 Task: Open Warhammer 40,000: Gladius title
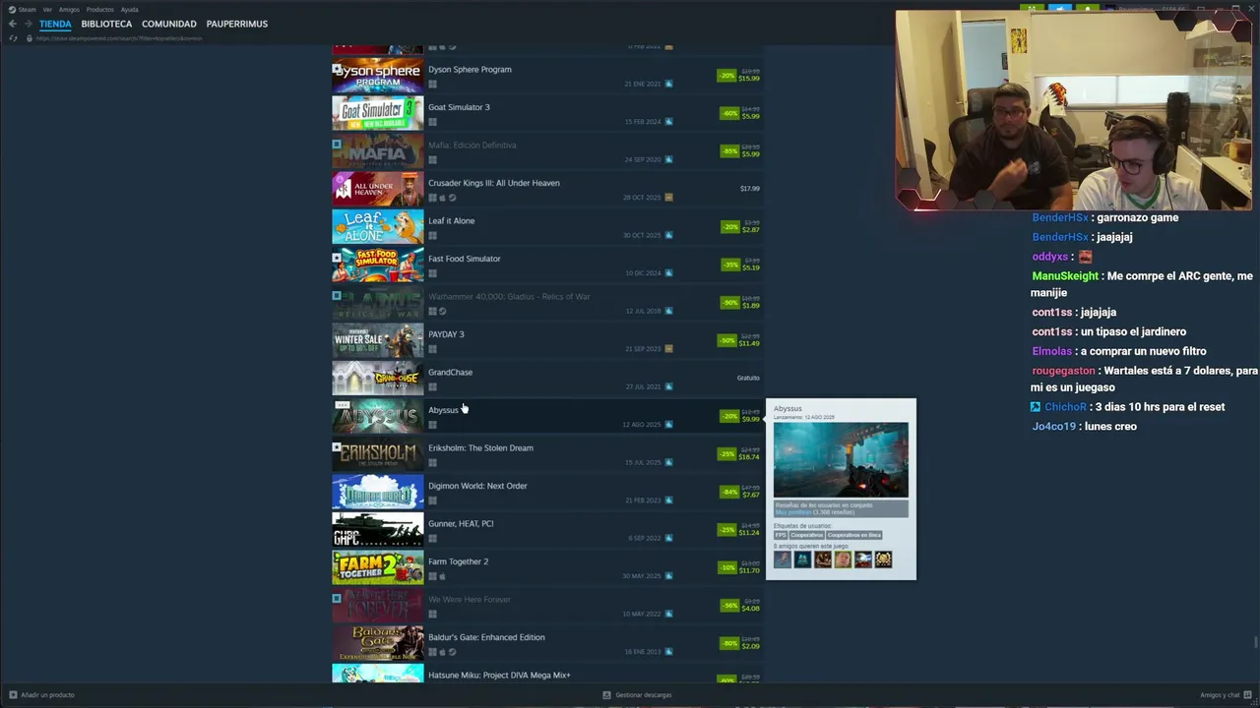pyautogui.click(x=509, y=297)
